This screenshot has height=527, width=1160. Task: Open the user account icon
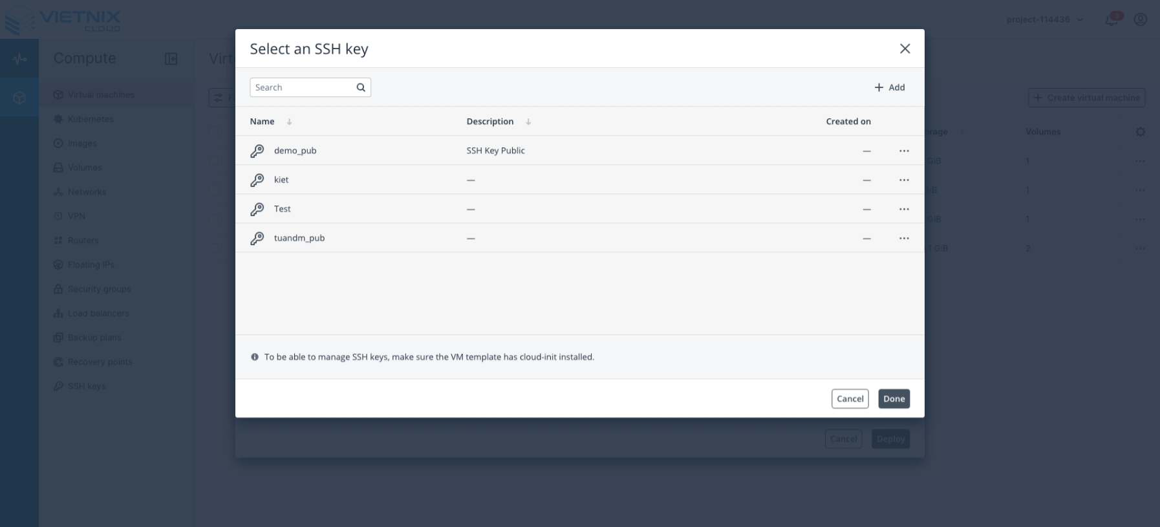(x=1141, y=19)
